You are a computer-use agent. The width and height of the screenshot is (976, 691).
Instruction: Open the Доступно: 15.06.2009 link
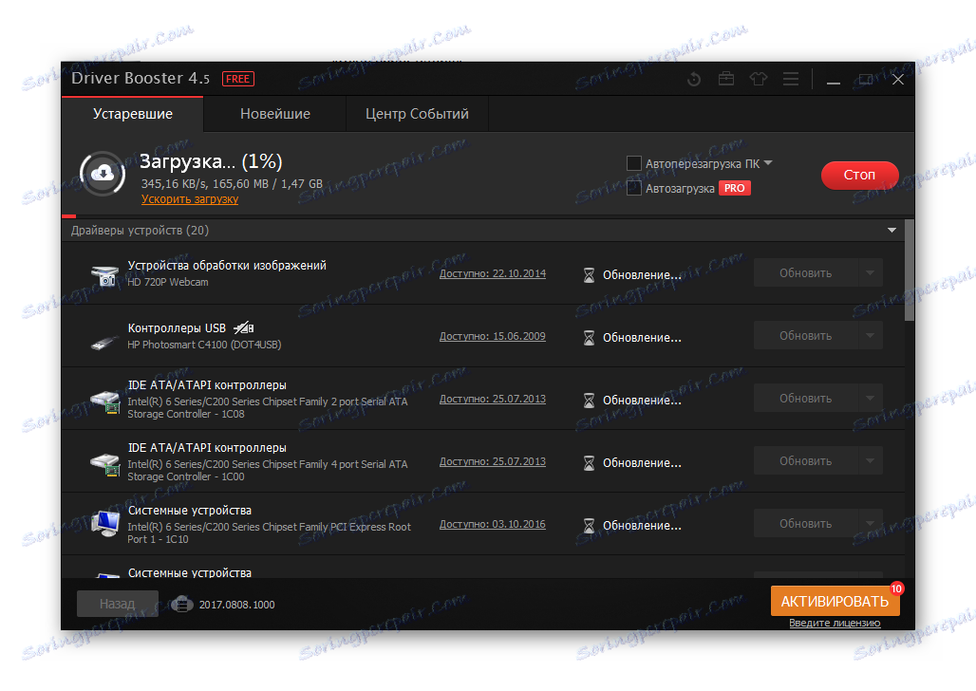click(493, 336)
